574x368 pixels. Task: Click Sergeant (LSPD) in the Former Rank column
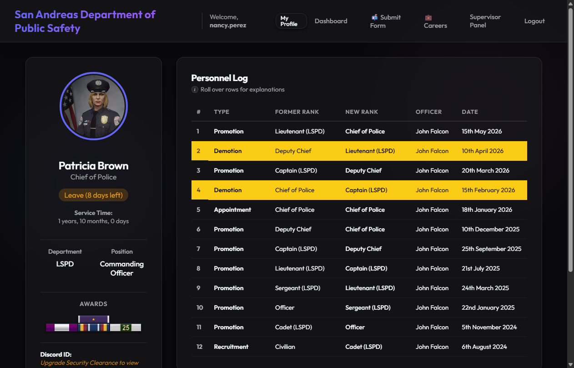[297, 288]
